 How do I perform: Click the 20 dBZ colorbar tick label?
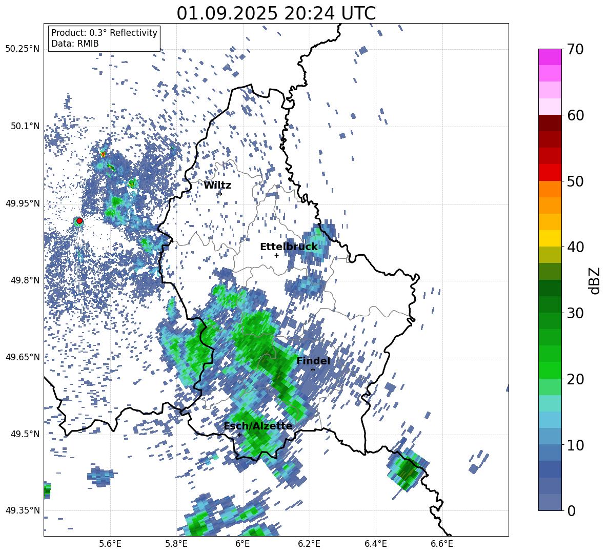(x=575, y=379)
